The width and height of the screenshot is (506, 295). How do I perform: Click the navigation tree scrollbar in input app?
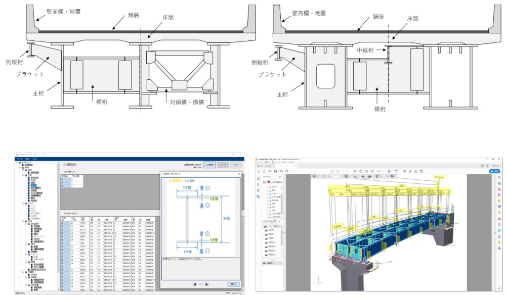pos(58,225)
